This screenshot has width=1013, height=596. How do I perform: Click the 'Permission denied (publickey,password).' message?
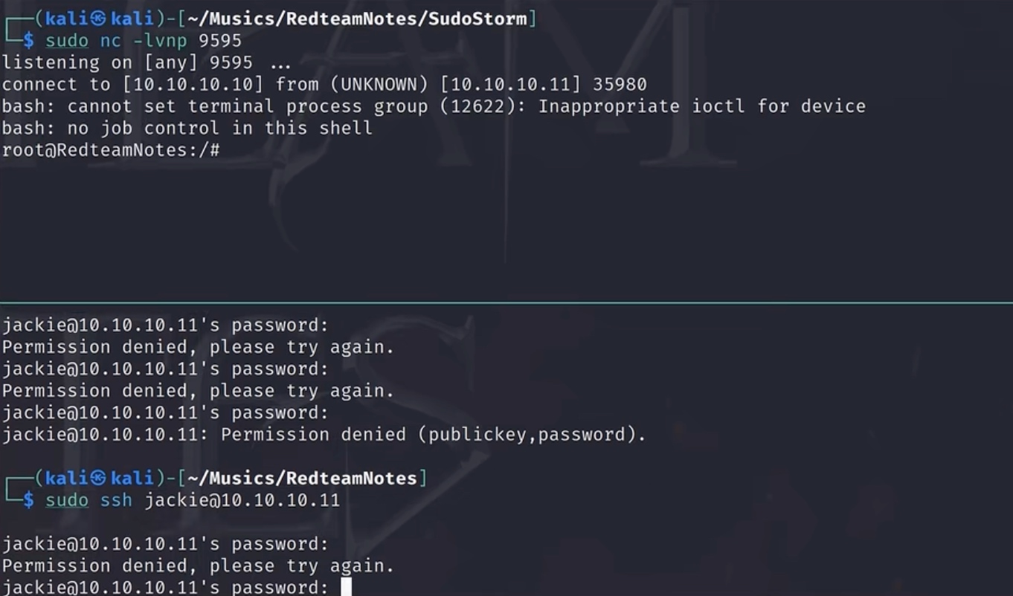point(433,435)
